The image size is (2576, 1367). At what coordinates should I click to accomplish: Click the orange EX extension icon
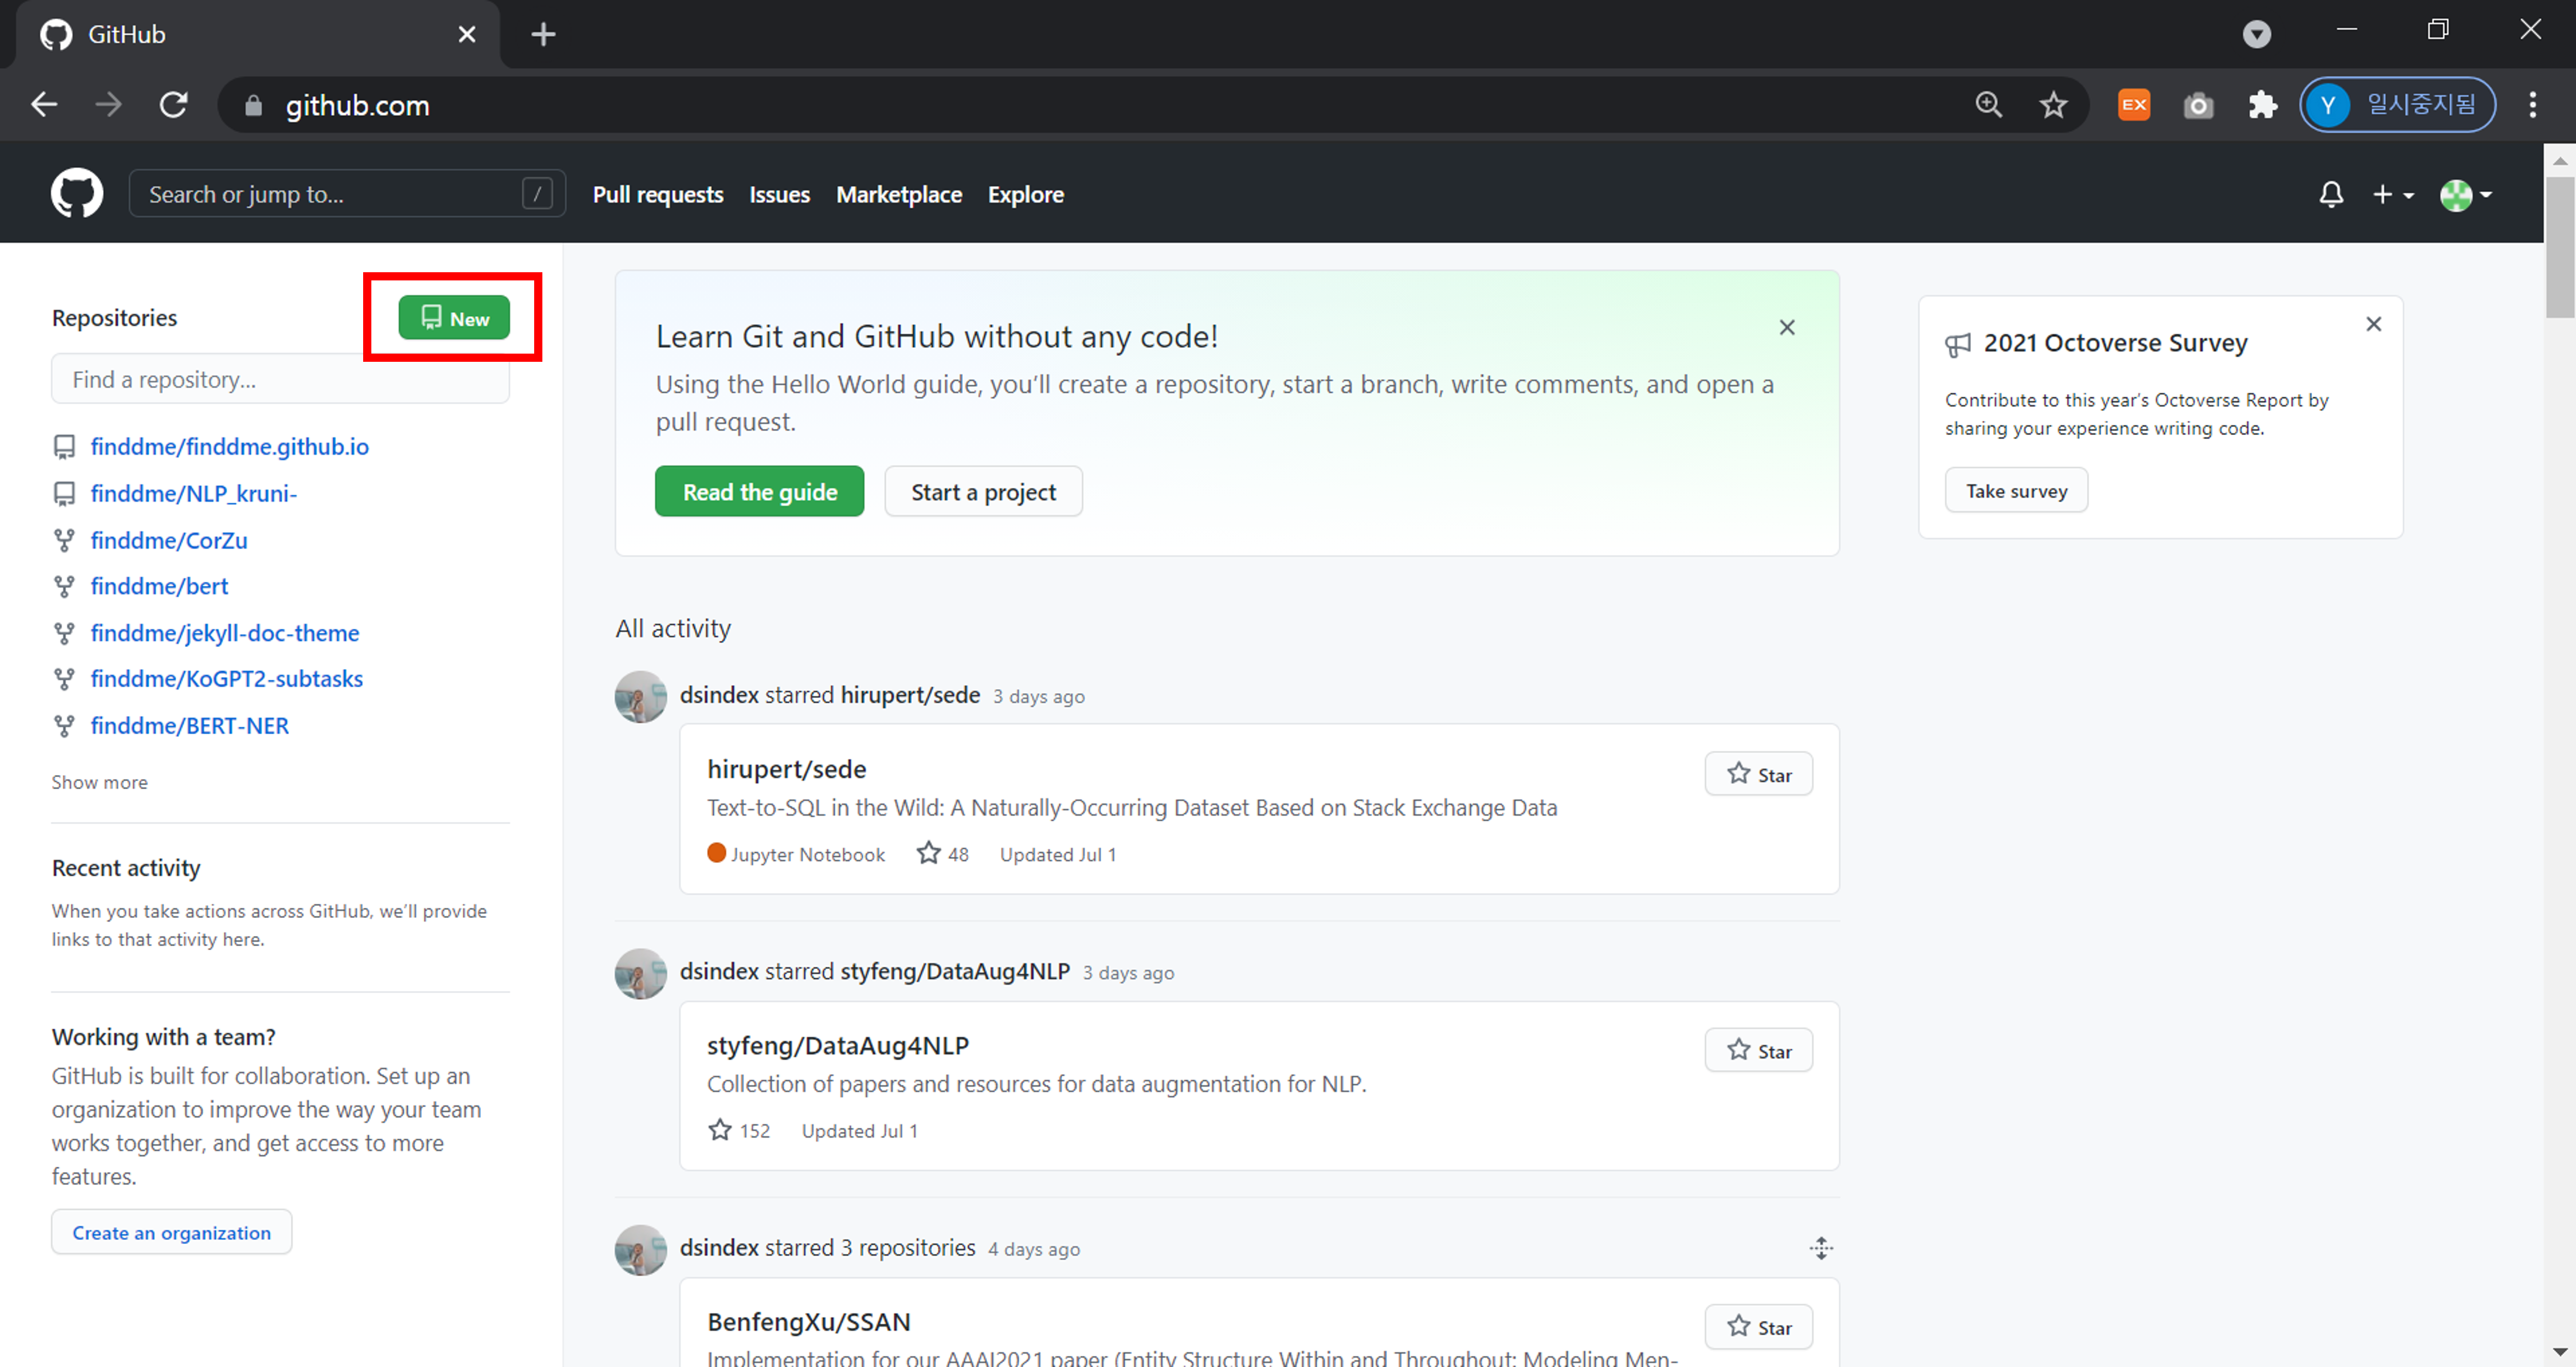click(x=2134, y=105)
